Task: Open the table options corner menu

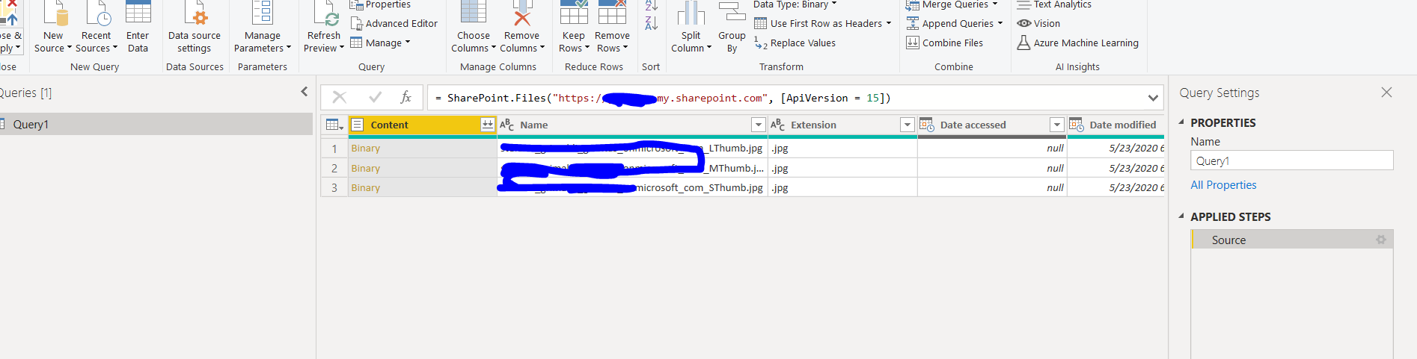Action: click(334, 125)
